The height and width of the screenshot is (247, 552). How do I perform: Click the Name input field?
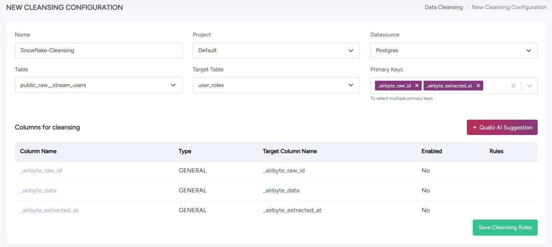[x=98, y=50]
